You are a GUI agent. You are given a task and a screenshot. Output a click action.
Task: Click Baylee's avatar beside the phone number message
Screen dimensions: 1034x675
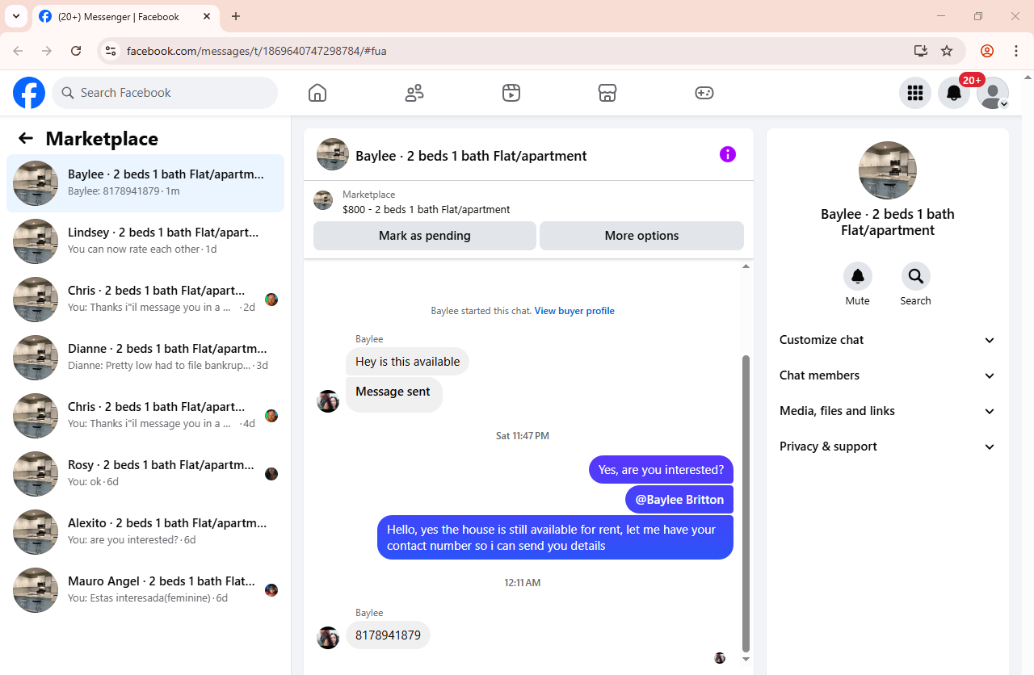coord(328,638)
